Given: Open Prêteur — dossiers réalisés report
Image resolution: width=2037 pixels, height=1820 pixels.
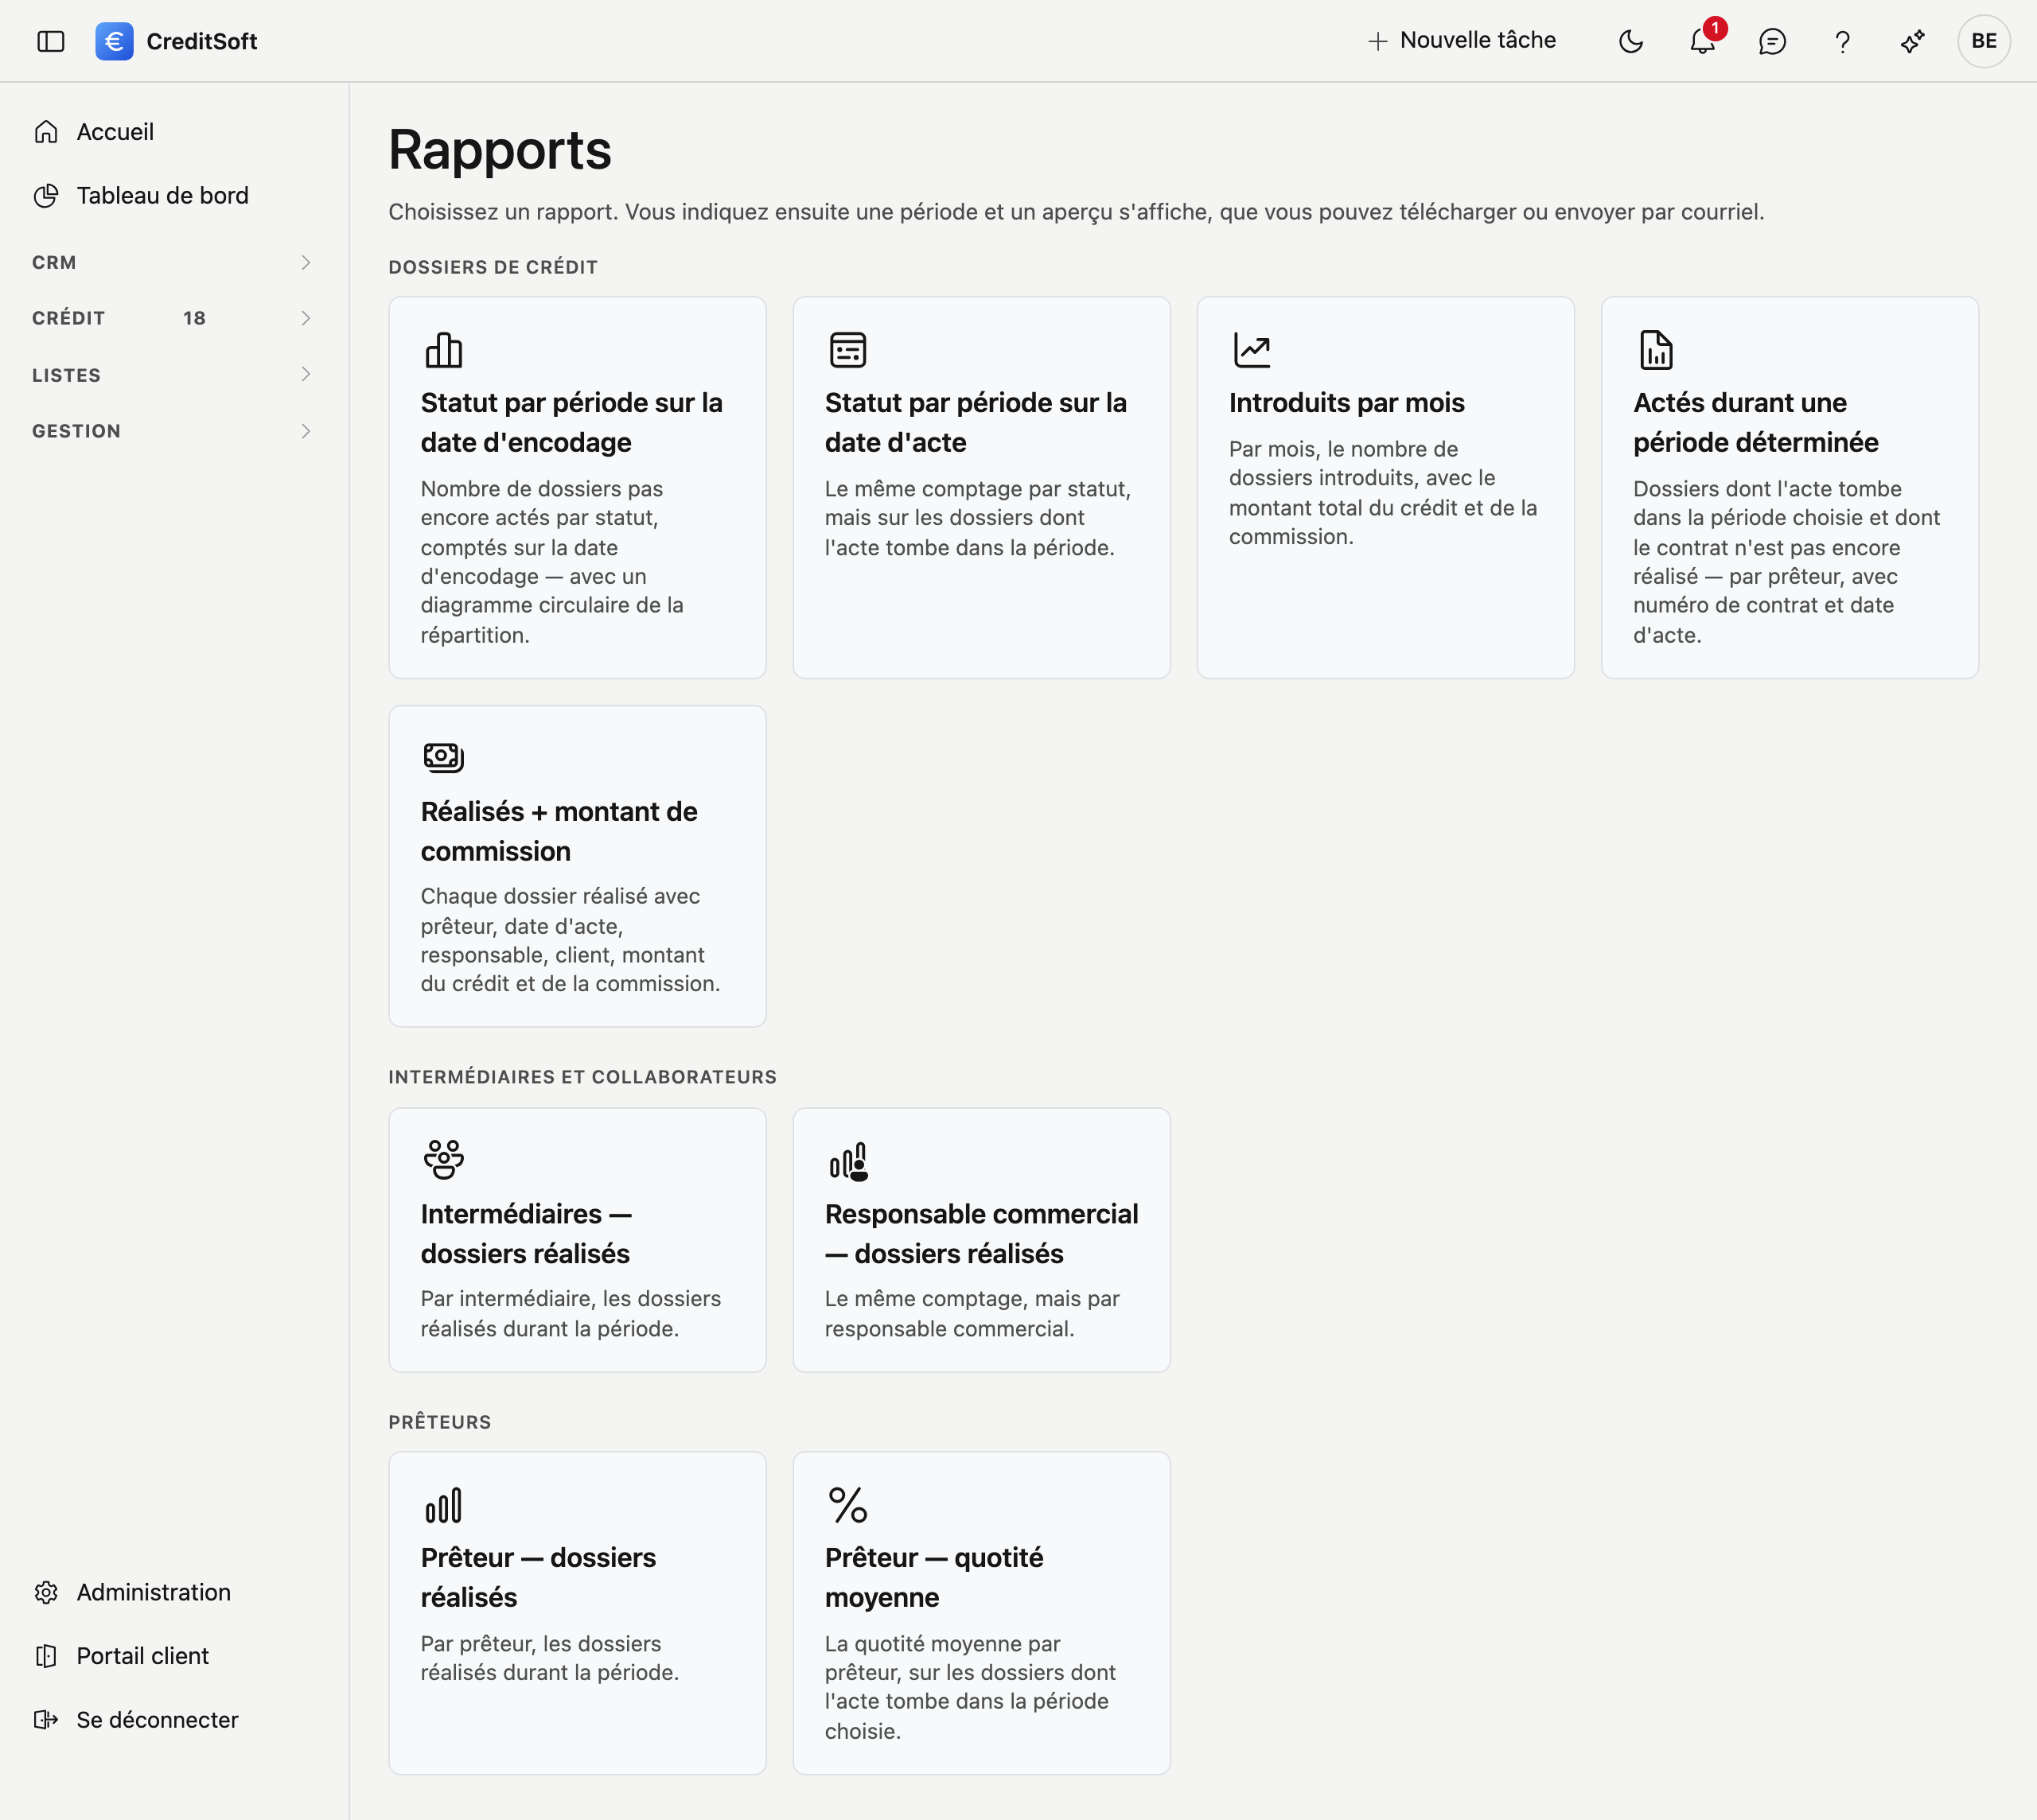Looking at the screenshot, I should click(x=578, y=1613).
